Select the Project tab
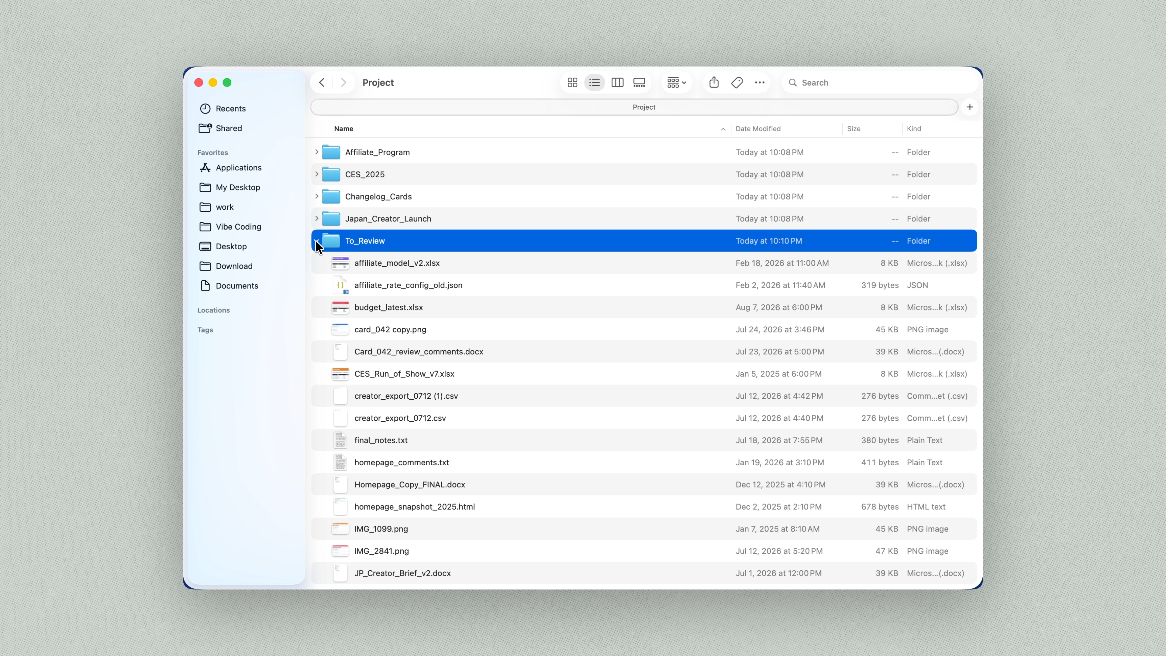 pyautogui.click(x=634, y=107)
